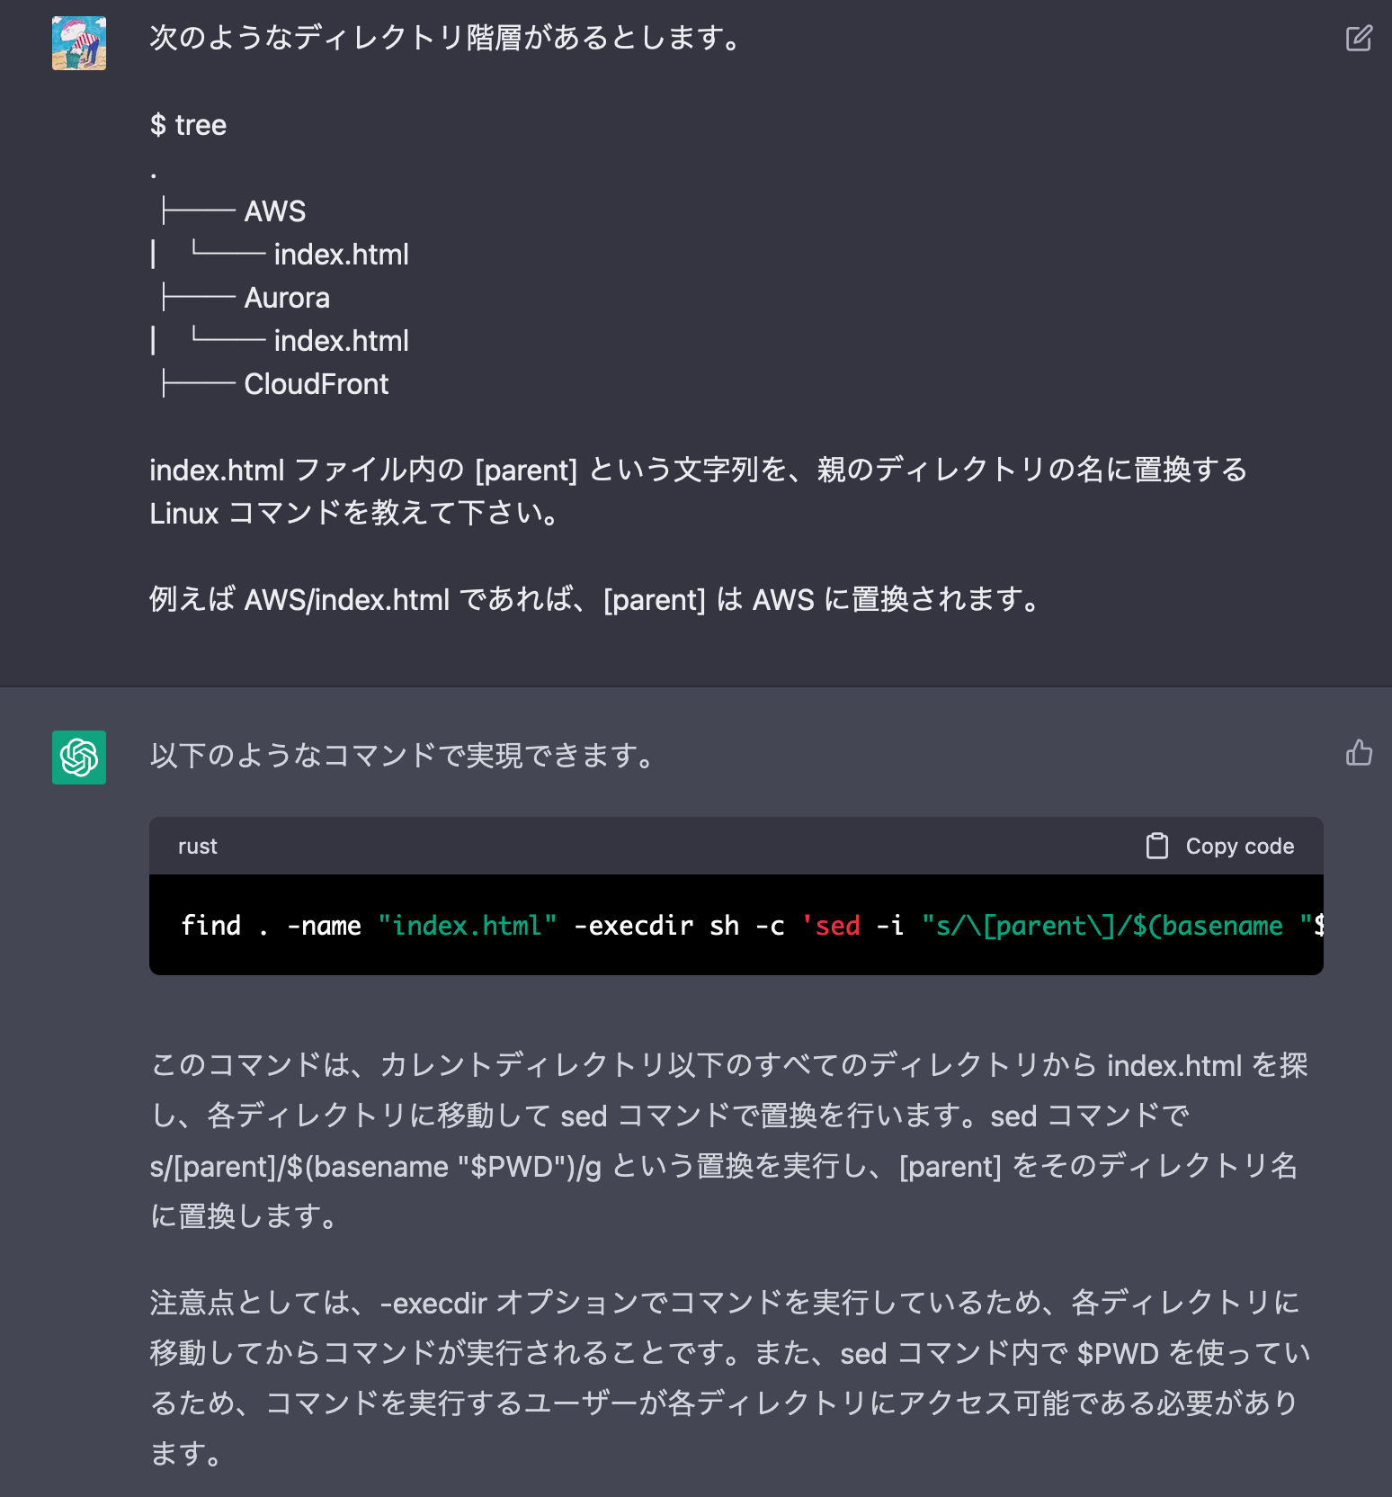1392x1497 pixels.
Task: Click the AWS directory name in tree
Action: pyautogui.click(x=275, y=211)
